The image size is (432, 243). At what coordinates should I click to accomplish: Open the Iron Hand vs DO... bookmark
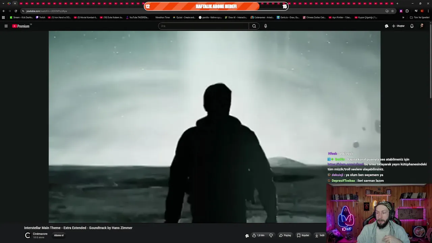tap(59, 17)
